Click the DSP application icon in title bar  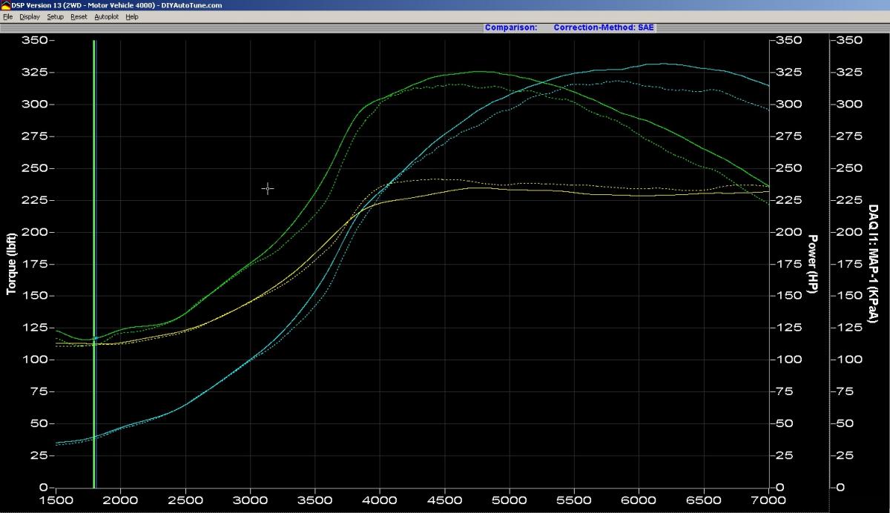point(5,5)
